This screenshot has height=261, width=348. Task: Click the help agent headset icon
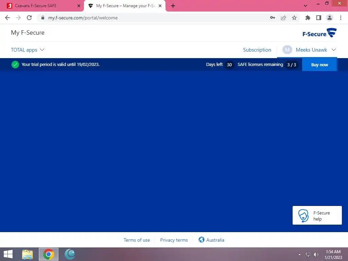(x=303, y=215)
